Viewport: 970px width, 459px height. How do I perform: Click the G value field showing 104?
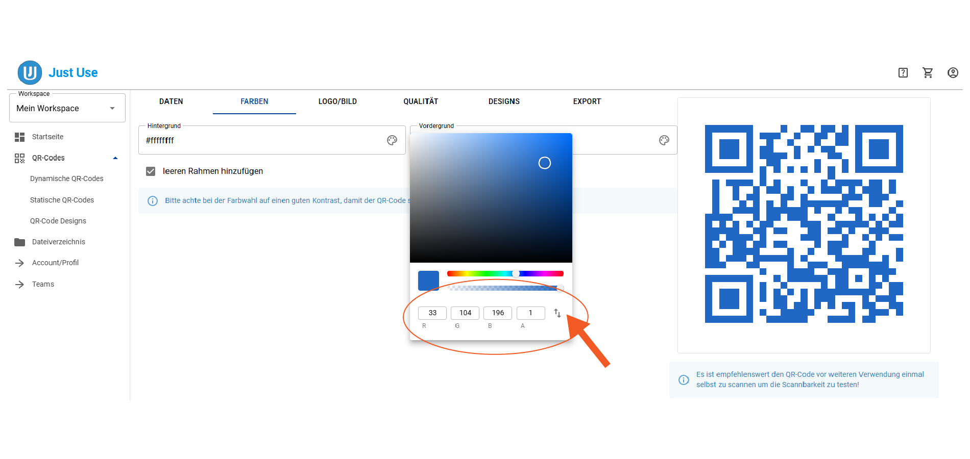coord(465,313)
